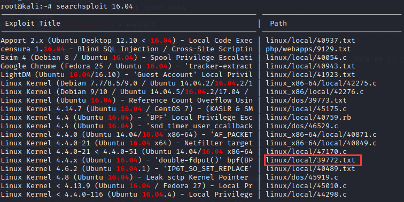This screenshot has width=404, height=202.
Task: Click path linux_x86-64/local/40871.c
Action: [321, 134]
